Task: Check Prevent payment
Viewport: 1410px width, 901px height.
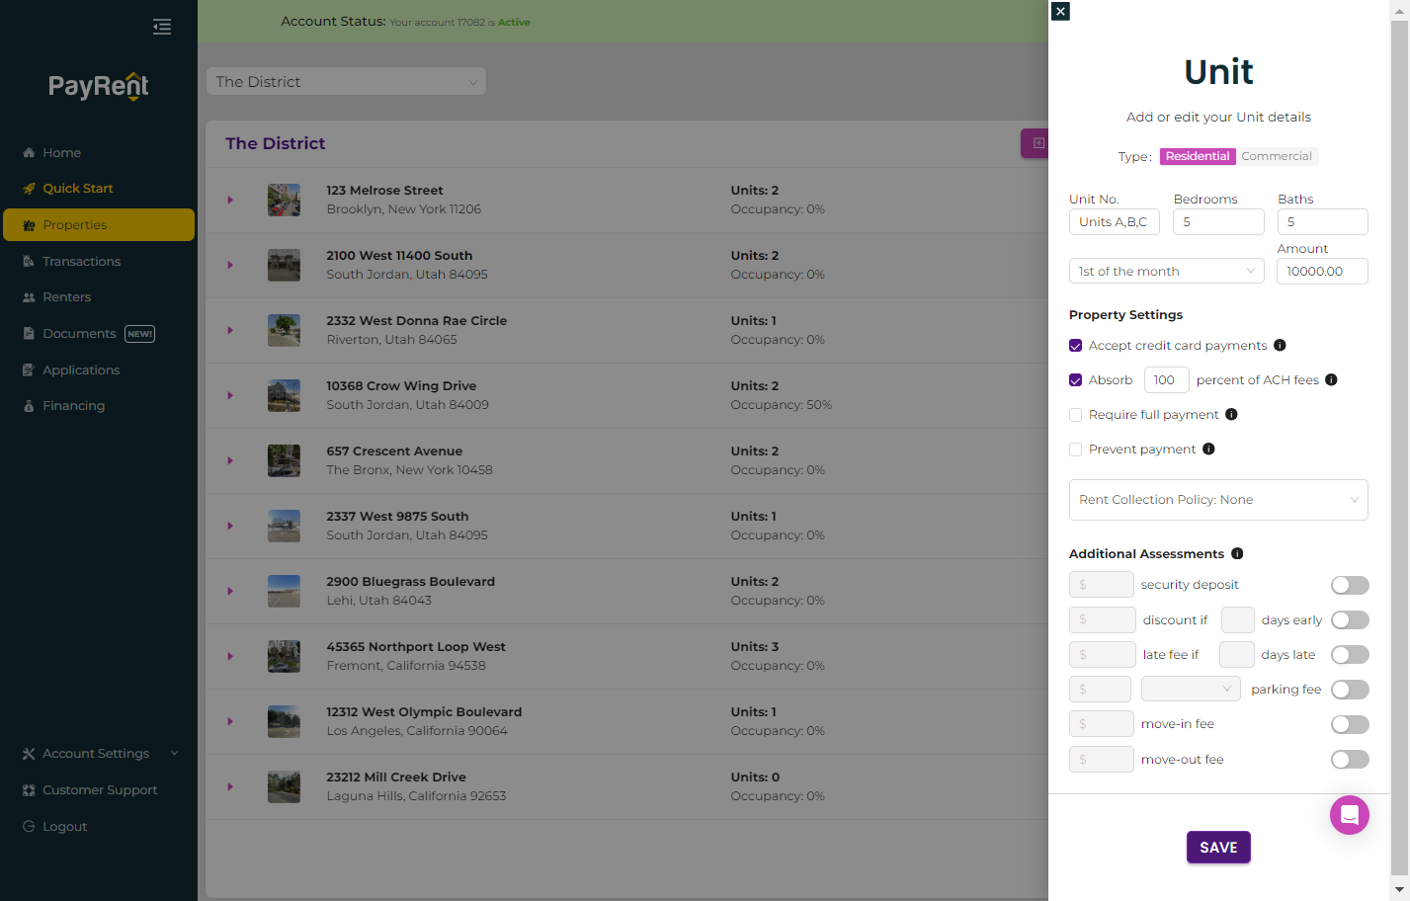Action: pyautogui.click(x=1075, y=450)
